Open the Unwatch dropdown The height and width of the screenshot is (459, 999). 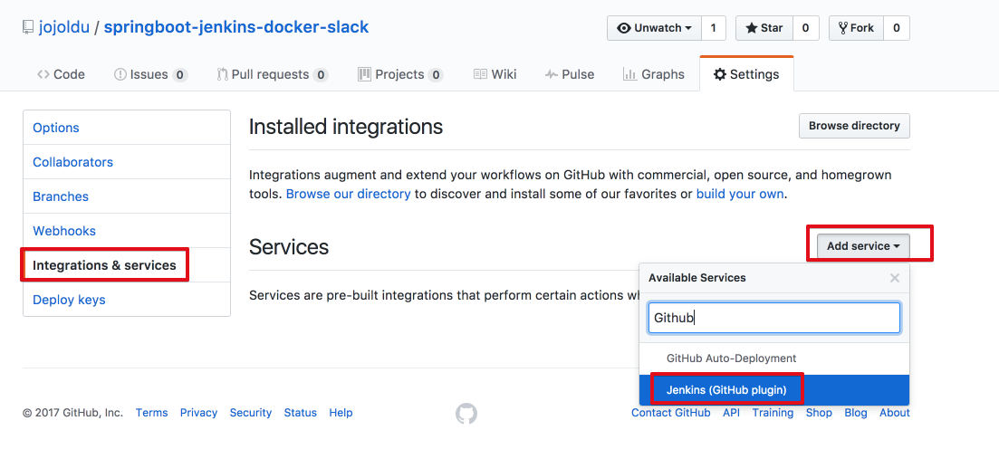click(654, 28)
